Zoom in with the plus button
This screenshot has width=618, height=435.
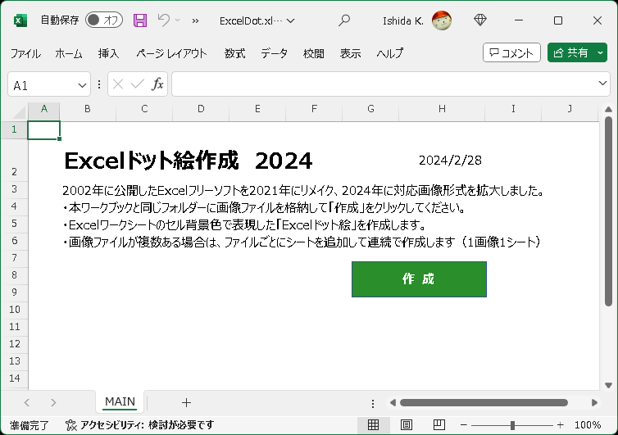pyautogui.click(x=560, y=425)
